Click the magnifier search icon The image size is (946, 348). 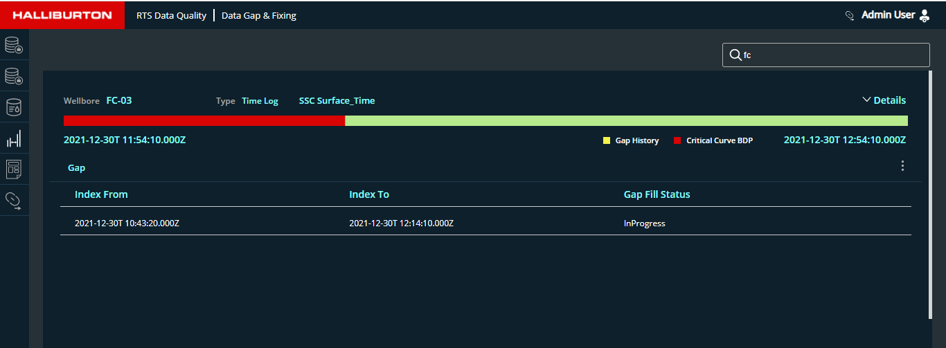[734, 55]
